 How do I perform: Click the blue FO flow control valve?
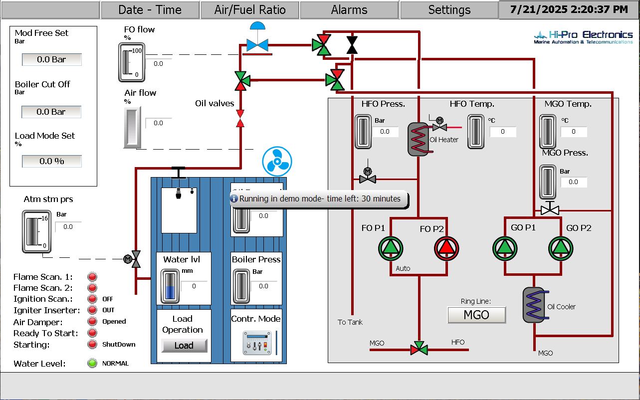(257, 37)
